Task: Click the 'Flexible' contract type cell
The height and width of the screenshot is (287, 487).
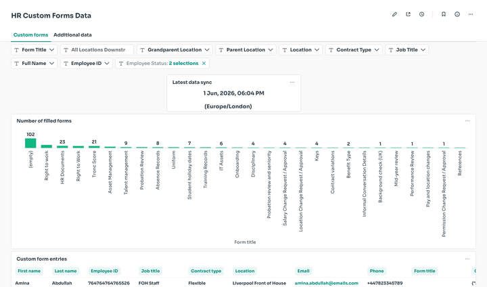Action: (197, 283)
